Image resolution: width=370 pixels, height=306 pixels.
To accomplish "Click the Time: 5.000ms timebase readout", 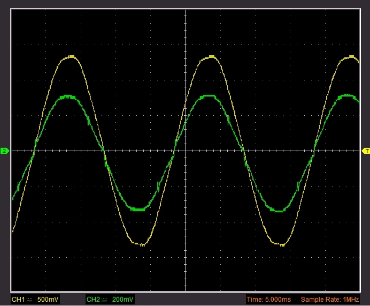I will (269, 300).
